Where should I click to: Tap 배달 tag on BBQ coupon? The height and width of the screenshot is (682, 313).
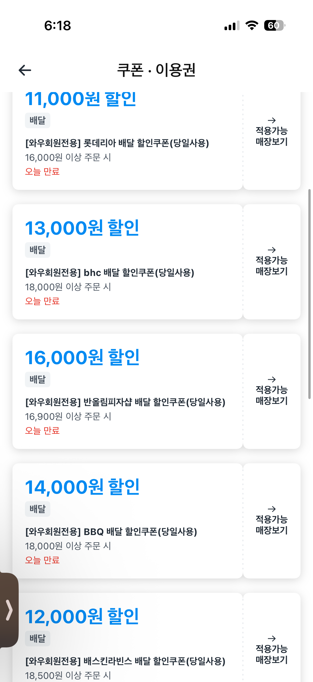[38, 509]
